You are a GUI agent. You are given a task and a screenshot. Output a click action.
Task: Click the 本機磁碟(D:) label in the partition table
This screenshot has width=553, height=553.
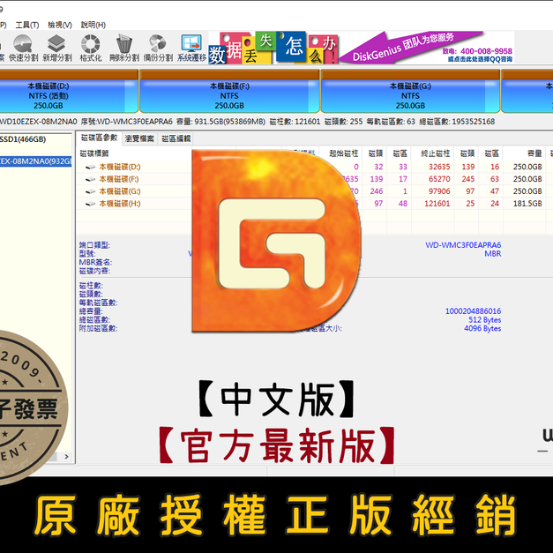(120, 167)
